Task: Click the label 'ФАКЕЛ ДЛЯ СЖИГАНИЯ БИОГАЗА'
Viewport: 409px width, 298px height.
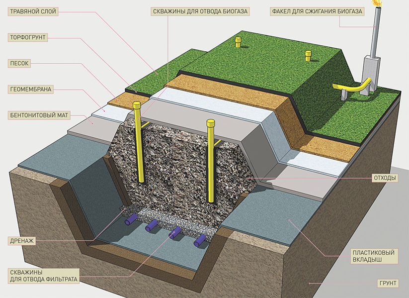Action: [317, 11]
